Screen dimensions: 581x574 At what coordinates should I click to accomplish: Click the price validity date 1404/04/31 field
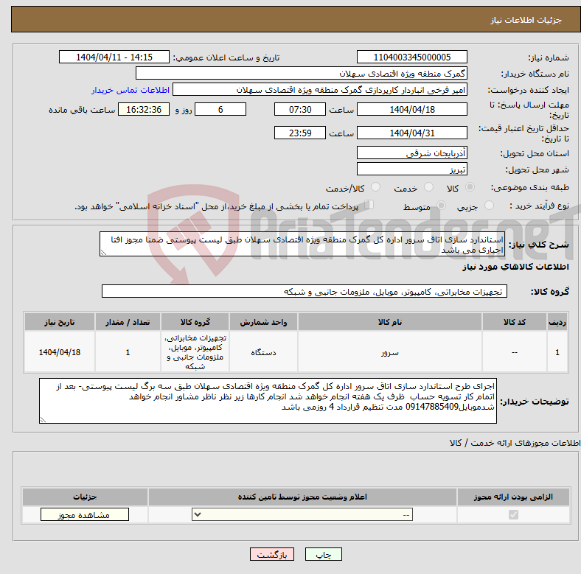[411, 133]
